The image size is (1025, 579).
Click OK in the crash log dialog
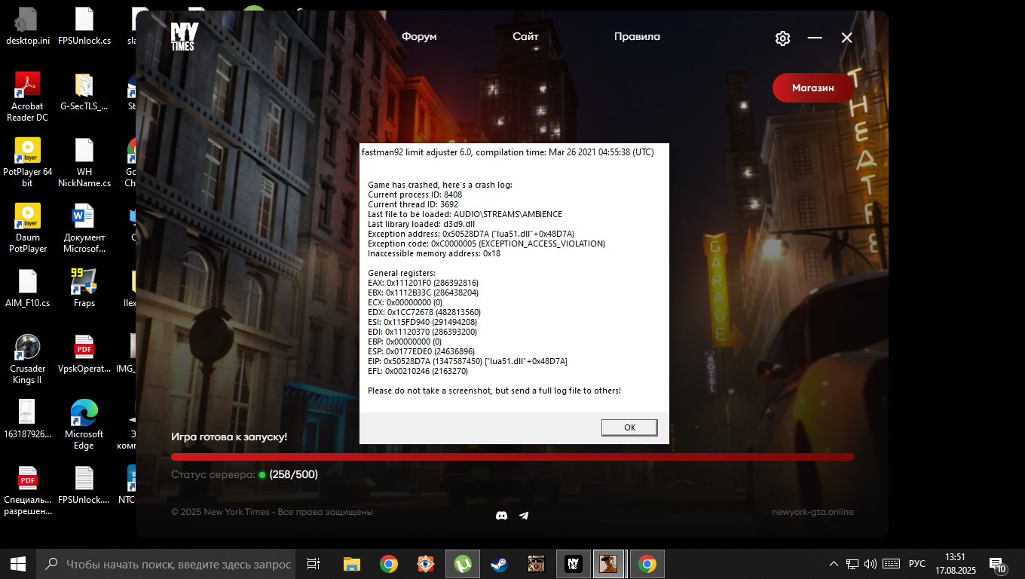629,427
